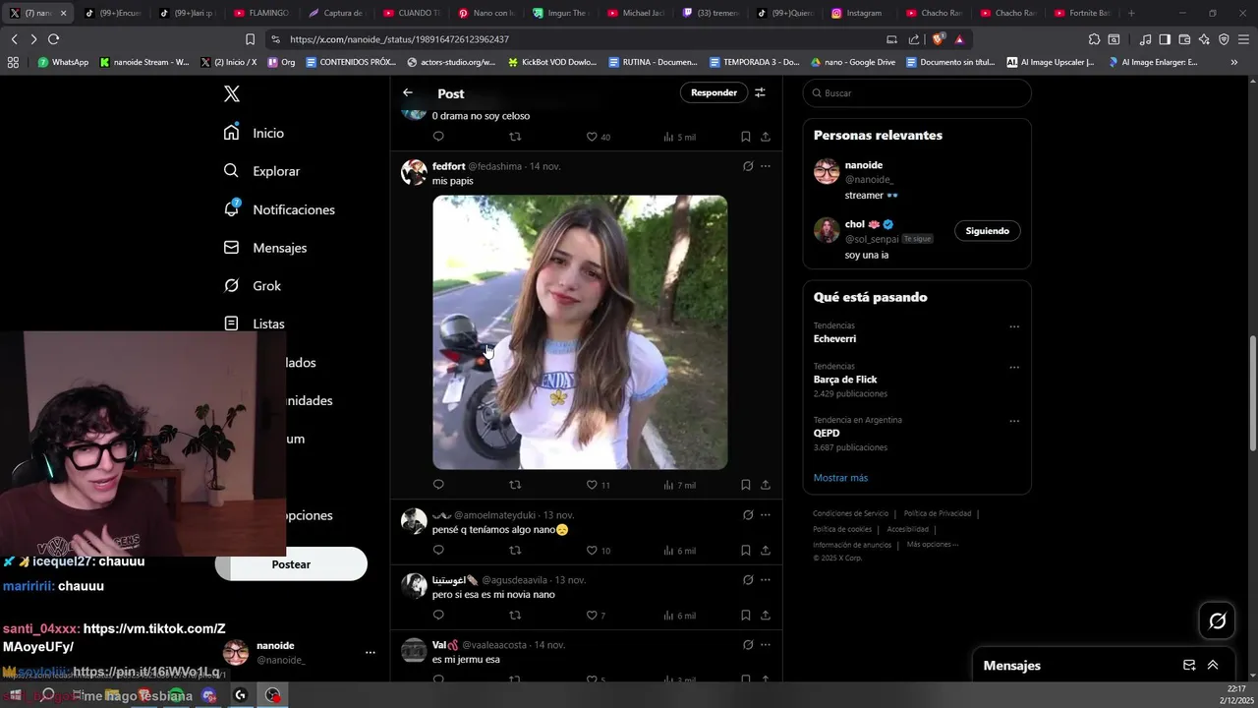Reply to fedfort's post

(438, 485)
